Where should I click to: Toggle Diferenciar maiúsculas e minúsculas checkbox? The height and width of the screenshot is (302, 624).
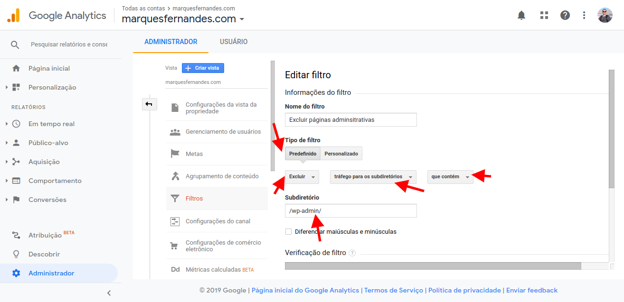coord(288,232)
